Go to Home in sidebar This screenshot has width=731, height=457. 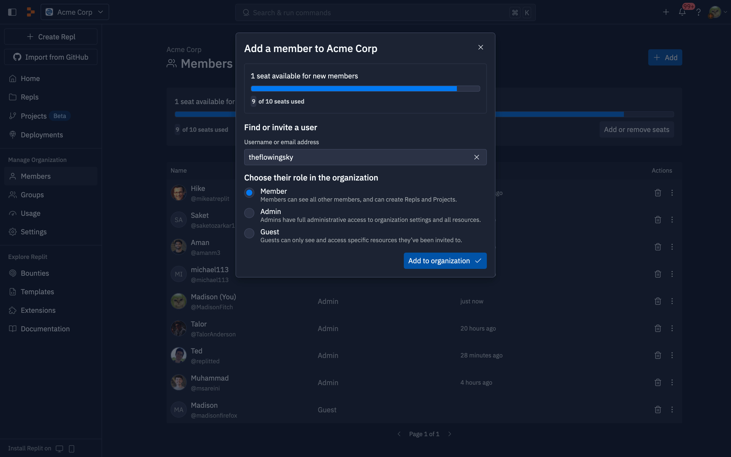[x=51, y=79]
